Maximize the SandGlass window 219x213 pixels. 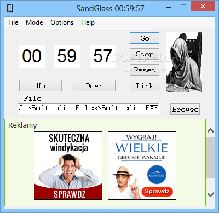[183, 7]
